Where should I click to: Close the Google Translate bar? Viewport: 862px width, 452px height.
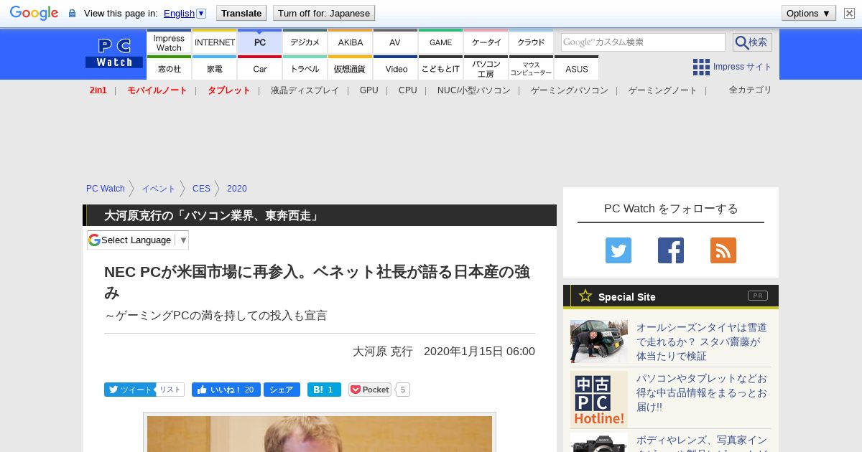(x=849, y=13)
